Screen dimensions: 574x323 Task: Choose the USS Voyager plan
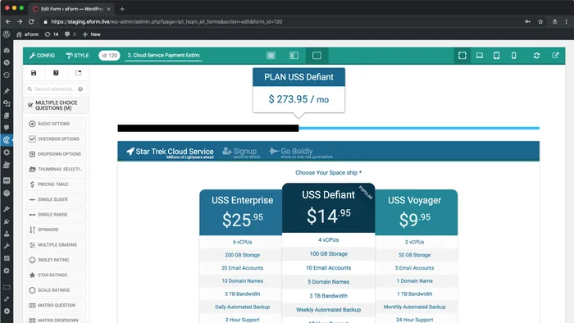pyautogui.click(x=417, y=212)
